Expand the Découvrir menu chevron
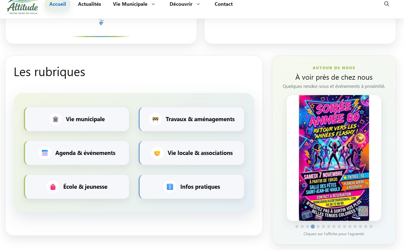The height and width of the screenshot is (250, 404). [198, 4]
